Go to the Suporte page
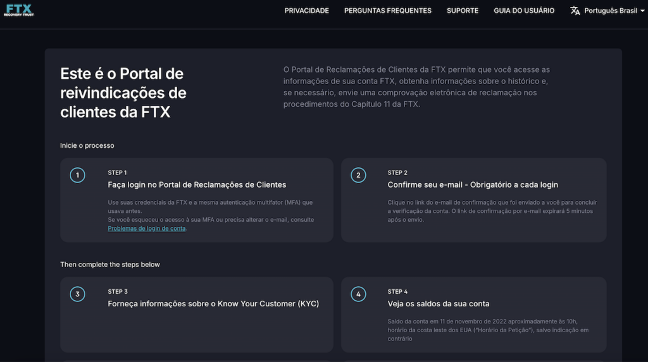The width and height of the screenshot is (648, 362). coord(463,11)
